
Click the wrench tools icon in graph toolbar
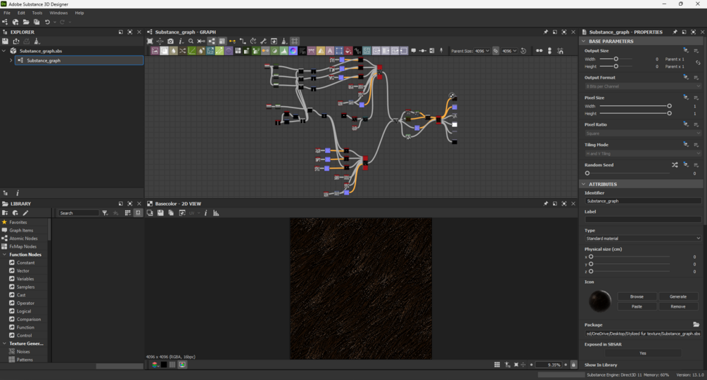tap(263, 41)
